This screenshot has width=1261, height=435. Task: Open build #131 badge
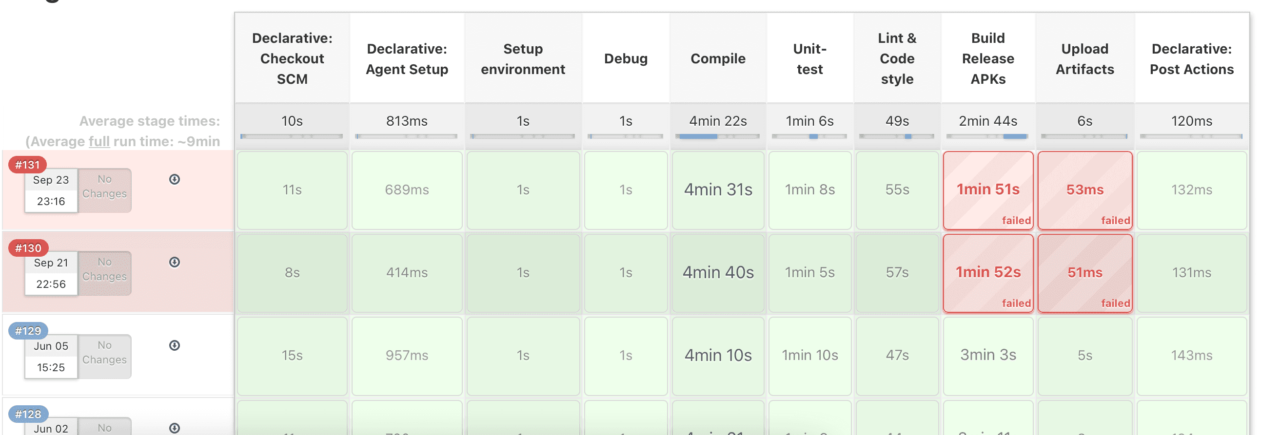coord(28,165)
